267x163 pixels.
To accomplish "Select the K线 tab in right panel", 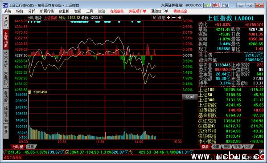I will coord(247,147).
